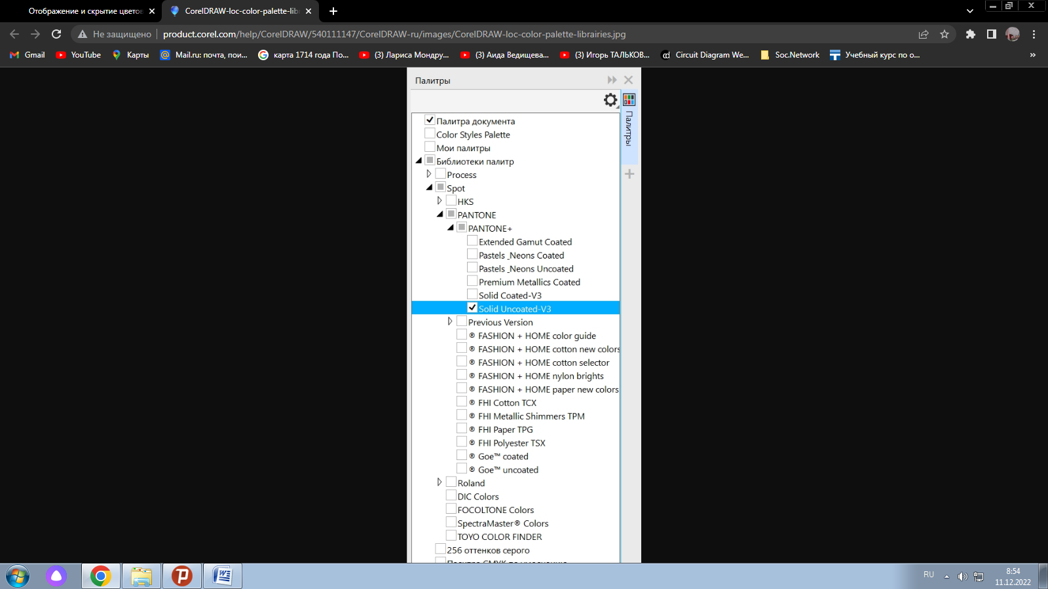1048x589 pixels.
Task: Select CorelDRAW-loc-color-palette-libraries tab
Action: pos(241,11)
